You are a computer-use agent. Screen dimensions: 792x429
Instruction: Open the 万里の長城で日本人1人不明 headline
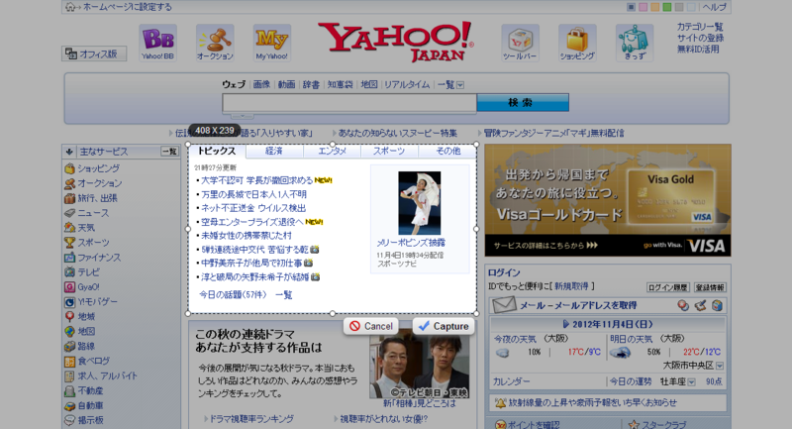click(254, 194)
